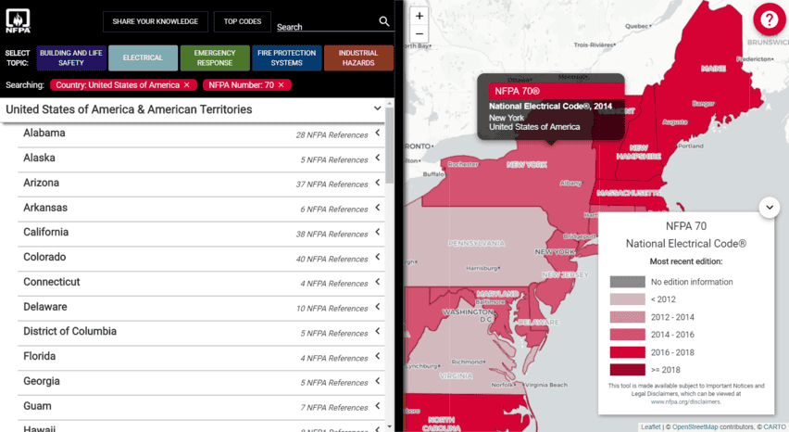Click into the Search field
789x432 pixels.
tap(326, 27)
